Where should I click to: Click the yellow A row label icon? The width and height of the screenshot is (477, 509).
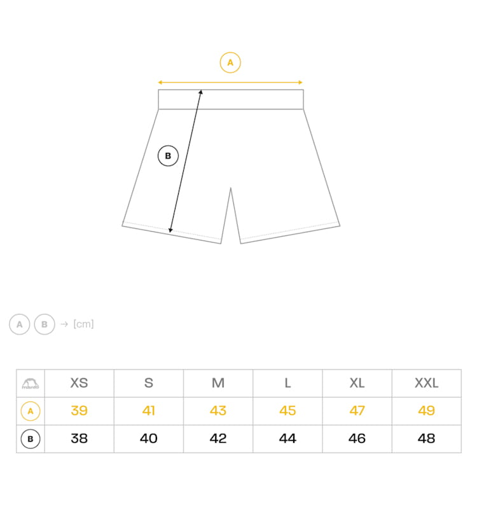[x=31, y=411]
